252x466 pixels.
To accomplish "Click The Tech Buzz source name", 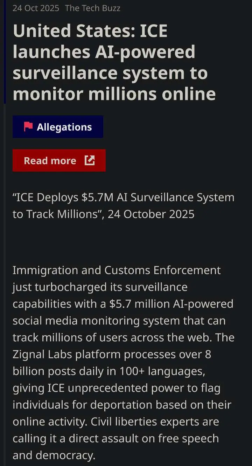I will [x=92, y=8].
